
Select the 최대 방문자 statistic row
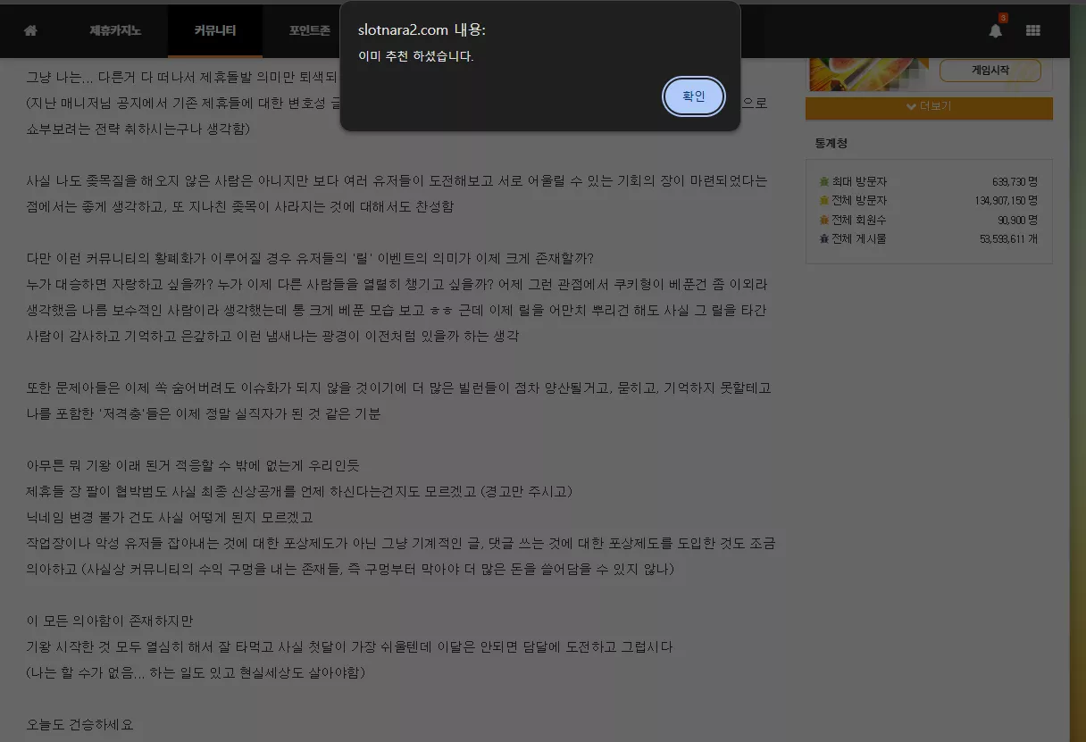(x=929, y=181)
